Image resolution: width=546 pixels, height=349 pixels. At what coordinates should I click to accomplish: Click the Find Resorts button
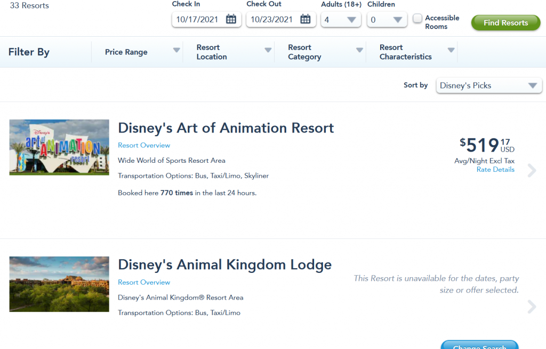[505, 22]
